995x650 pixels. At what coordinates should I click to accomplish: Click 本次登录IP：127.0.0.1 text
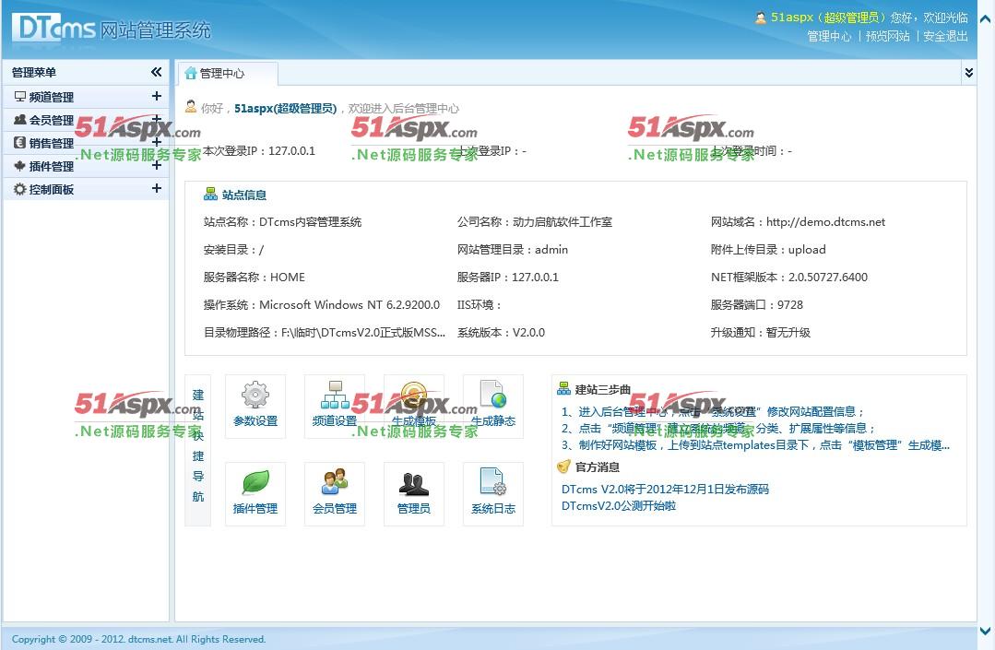[x=259, y=151]
